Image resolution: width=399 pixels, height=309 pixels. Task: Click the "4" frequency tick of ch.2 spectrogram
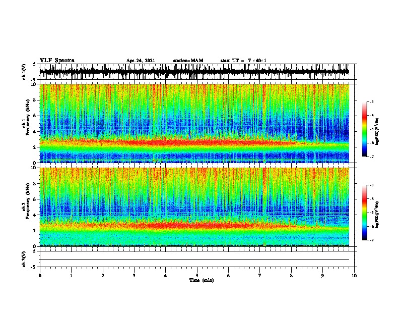pos(36,215)
